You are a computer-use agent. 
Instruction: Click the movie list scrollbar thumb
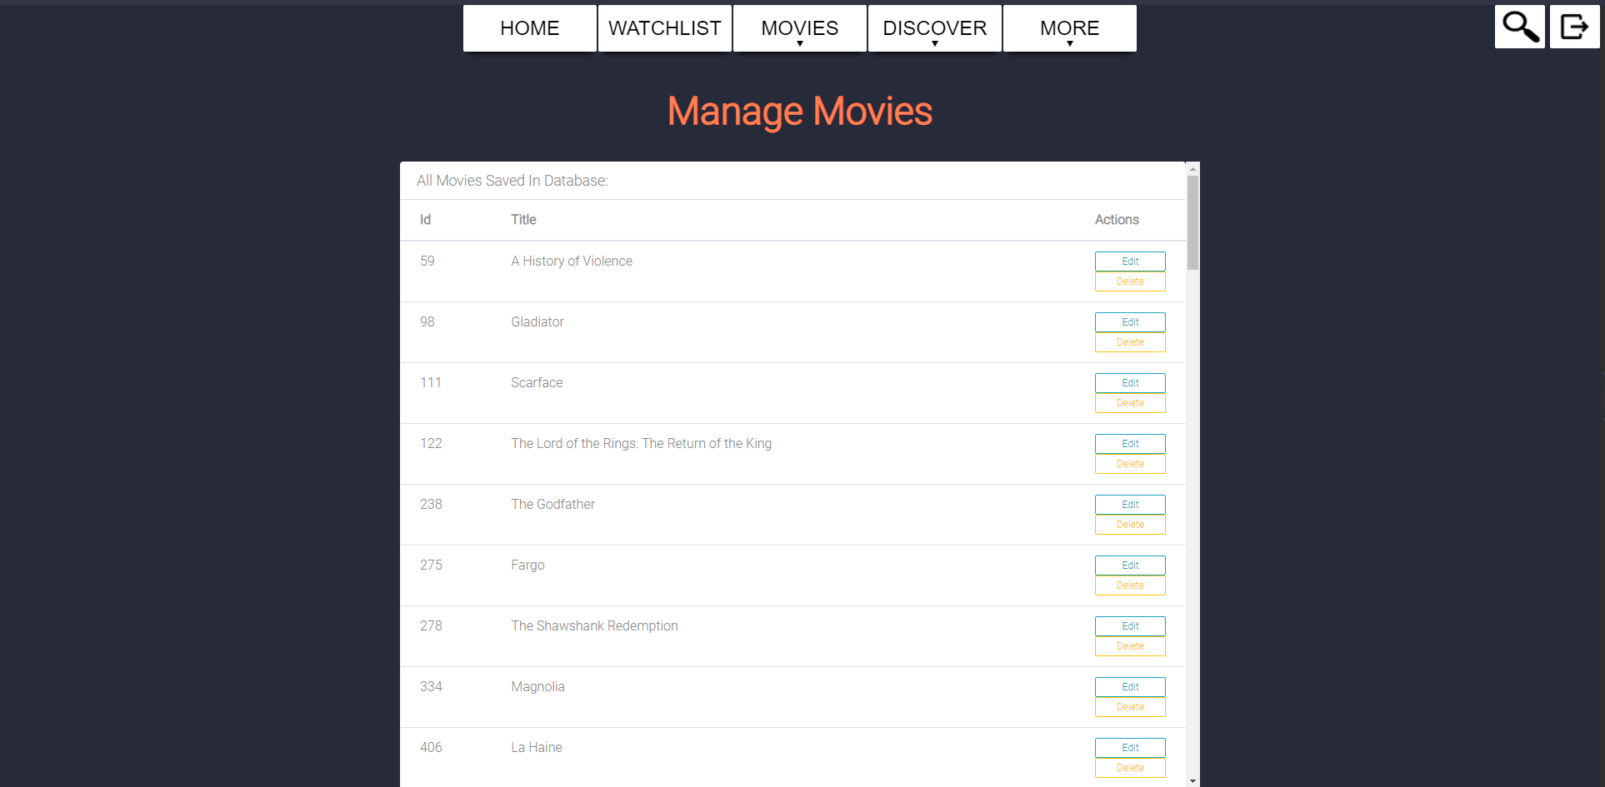point(1192,222)
